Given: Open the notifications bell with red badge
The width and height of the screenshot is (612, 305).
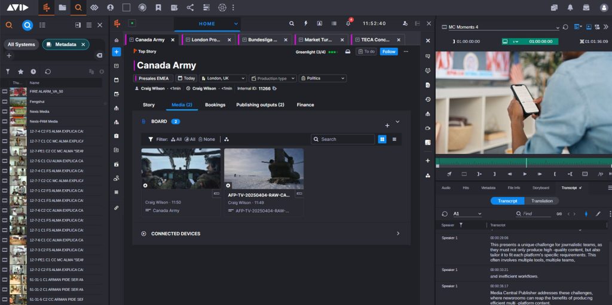Looking at the screenshot, I should [x=348, y=23].
